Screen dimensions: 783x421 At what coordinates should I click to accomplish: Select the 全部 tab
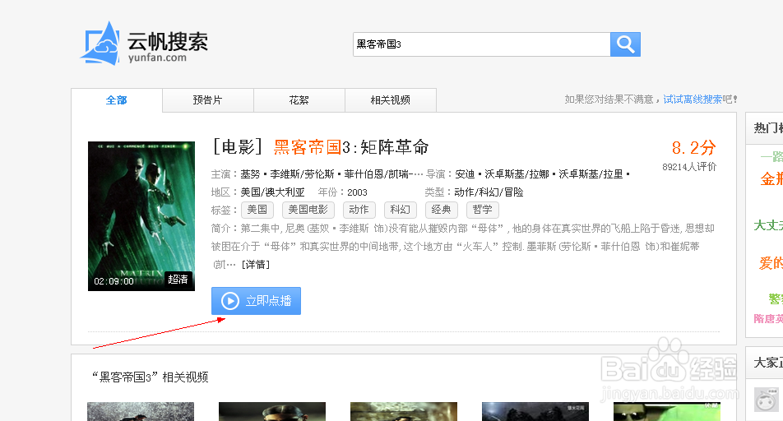(116, 100)
